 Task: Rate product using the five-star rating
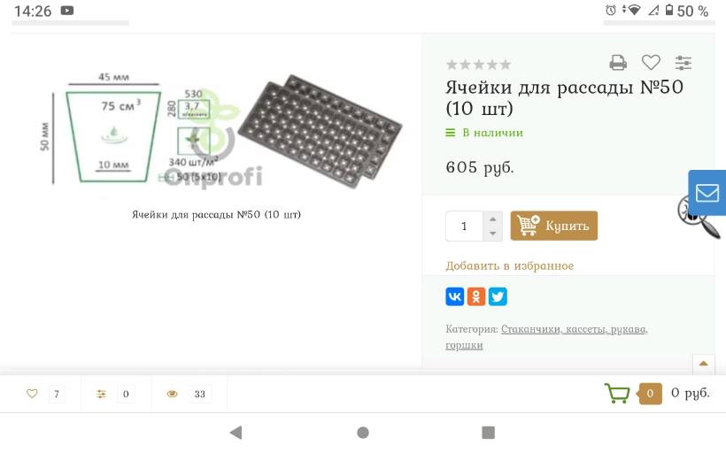[478, 65]
